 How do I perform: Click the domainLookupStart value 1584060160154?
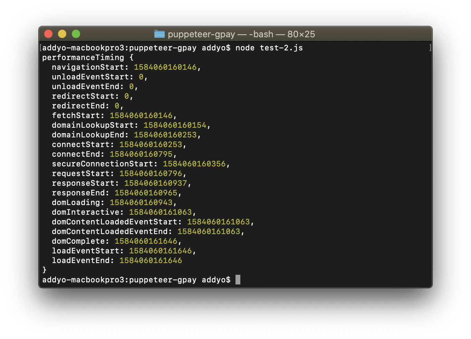[175, 125]
